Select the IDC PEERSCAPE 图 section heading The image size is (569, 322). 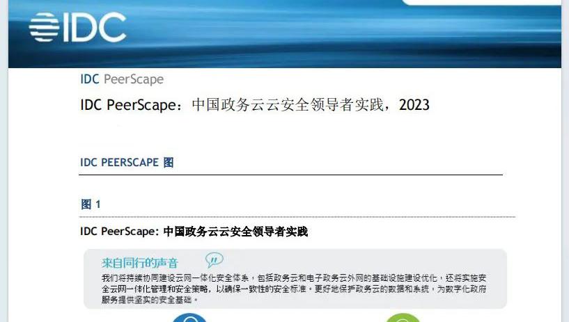tap(127, 162)
